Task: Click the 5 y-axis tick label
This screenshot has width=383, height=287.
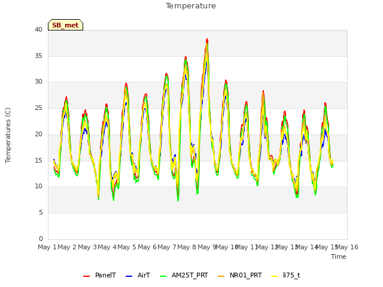Action: pyautogui.click(x=41, y=213)
